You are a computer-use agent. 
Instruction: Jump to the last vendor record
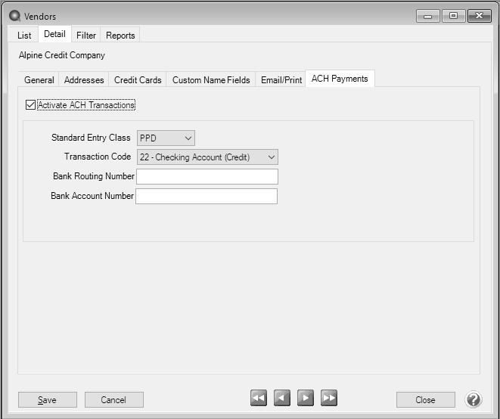coord(328,399)
